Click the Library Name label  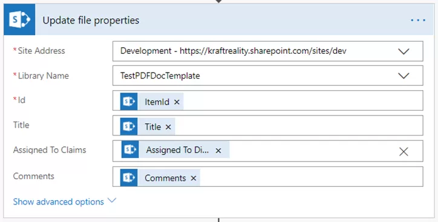pyautogui.click(x=44, y=76)
